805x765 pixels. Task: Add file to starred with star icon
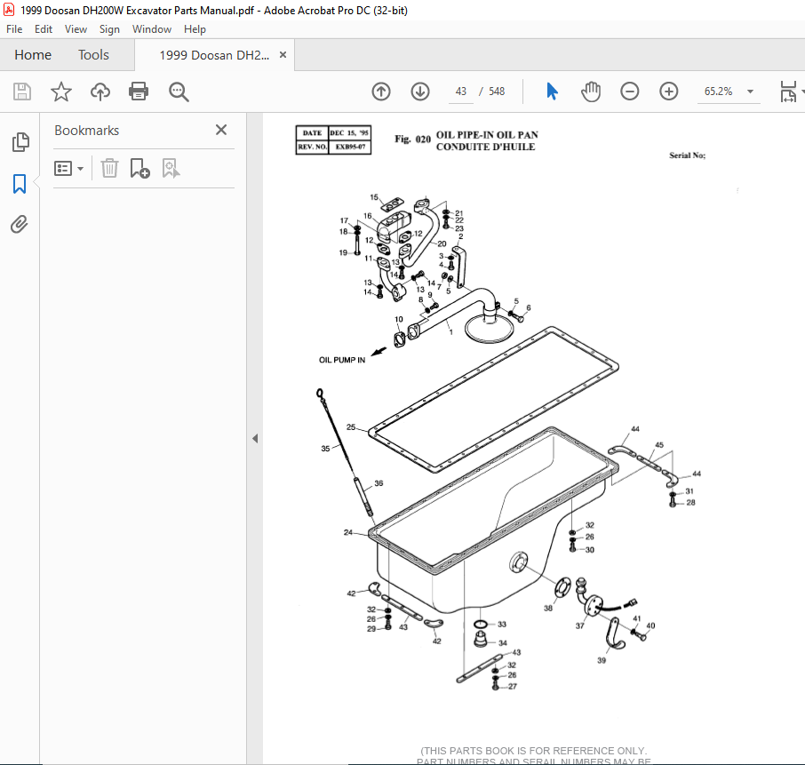pyautogui.click(x=61, y=92)
